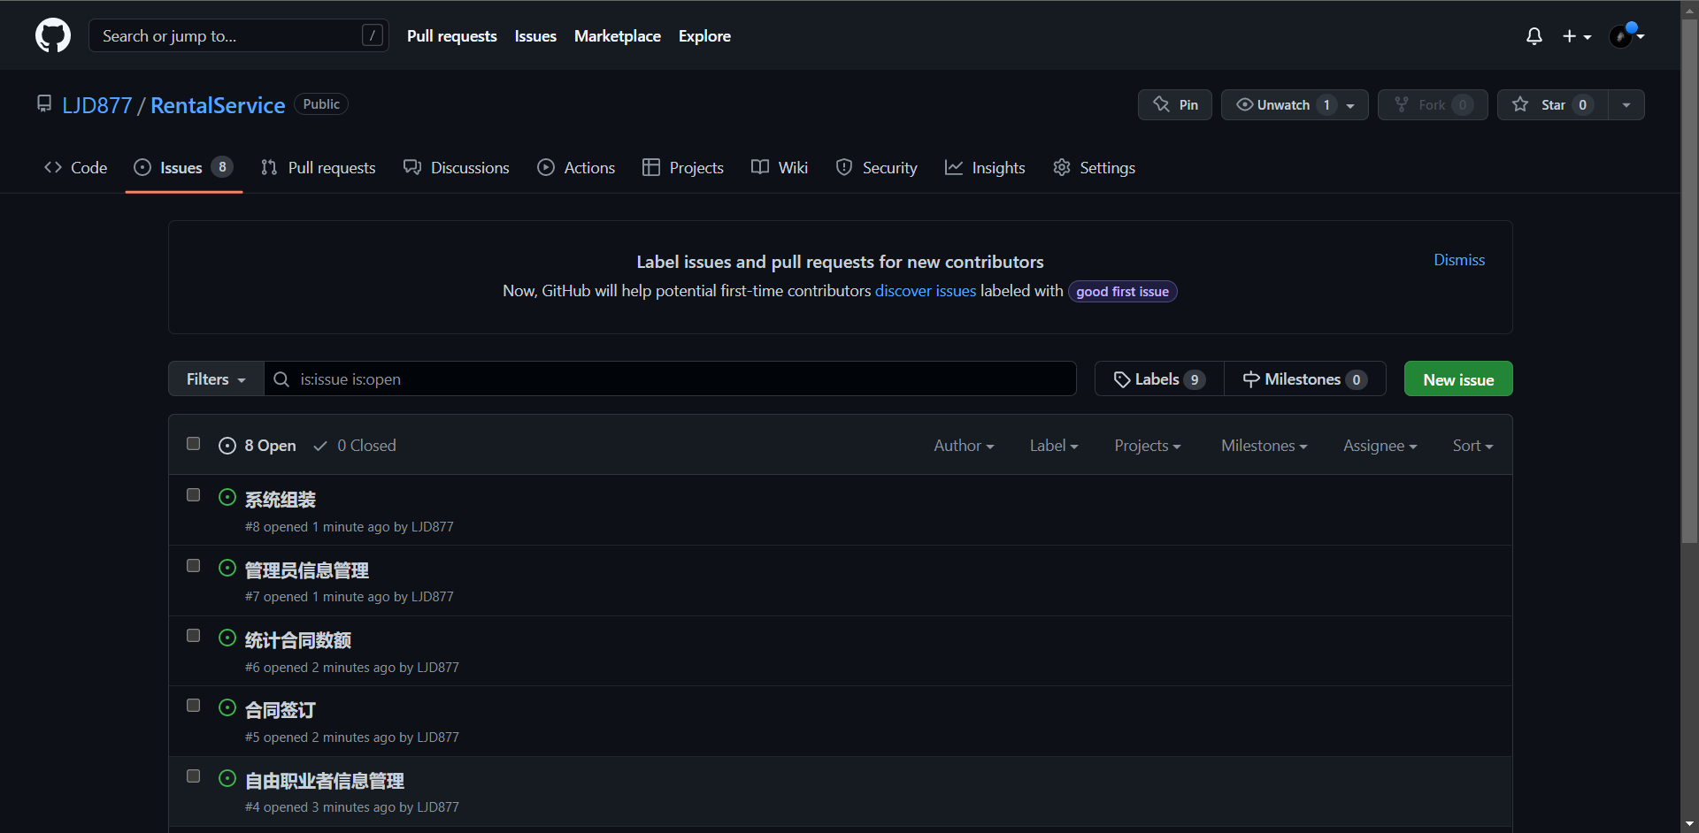1699x833 pixels.
Task: Dismiss the contributor label banner
Action: pyautogui.click(x=1459, y=260)
